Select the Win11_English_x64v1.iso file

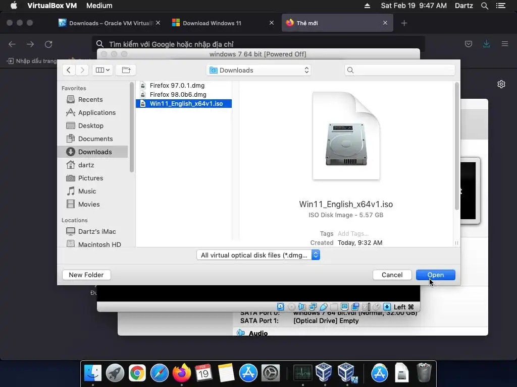[x=184, y=104]
